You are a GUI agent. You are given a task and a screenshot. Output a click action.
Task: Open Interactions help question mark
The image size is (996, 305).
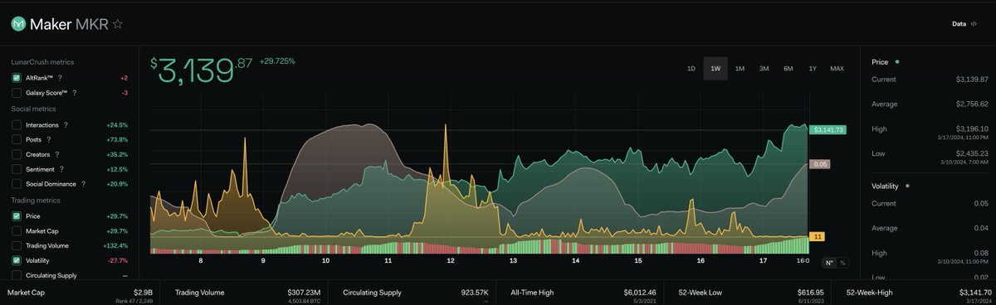pos(66,124)
